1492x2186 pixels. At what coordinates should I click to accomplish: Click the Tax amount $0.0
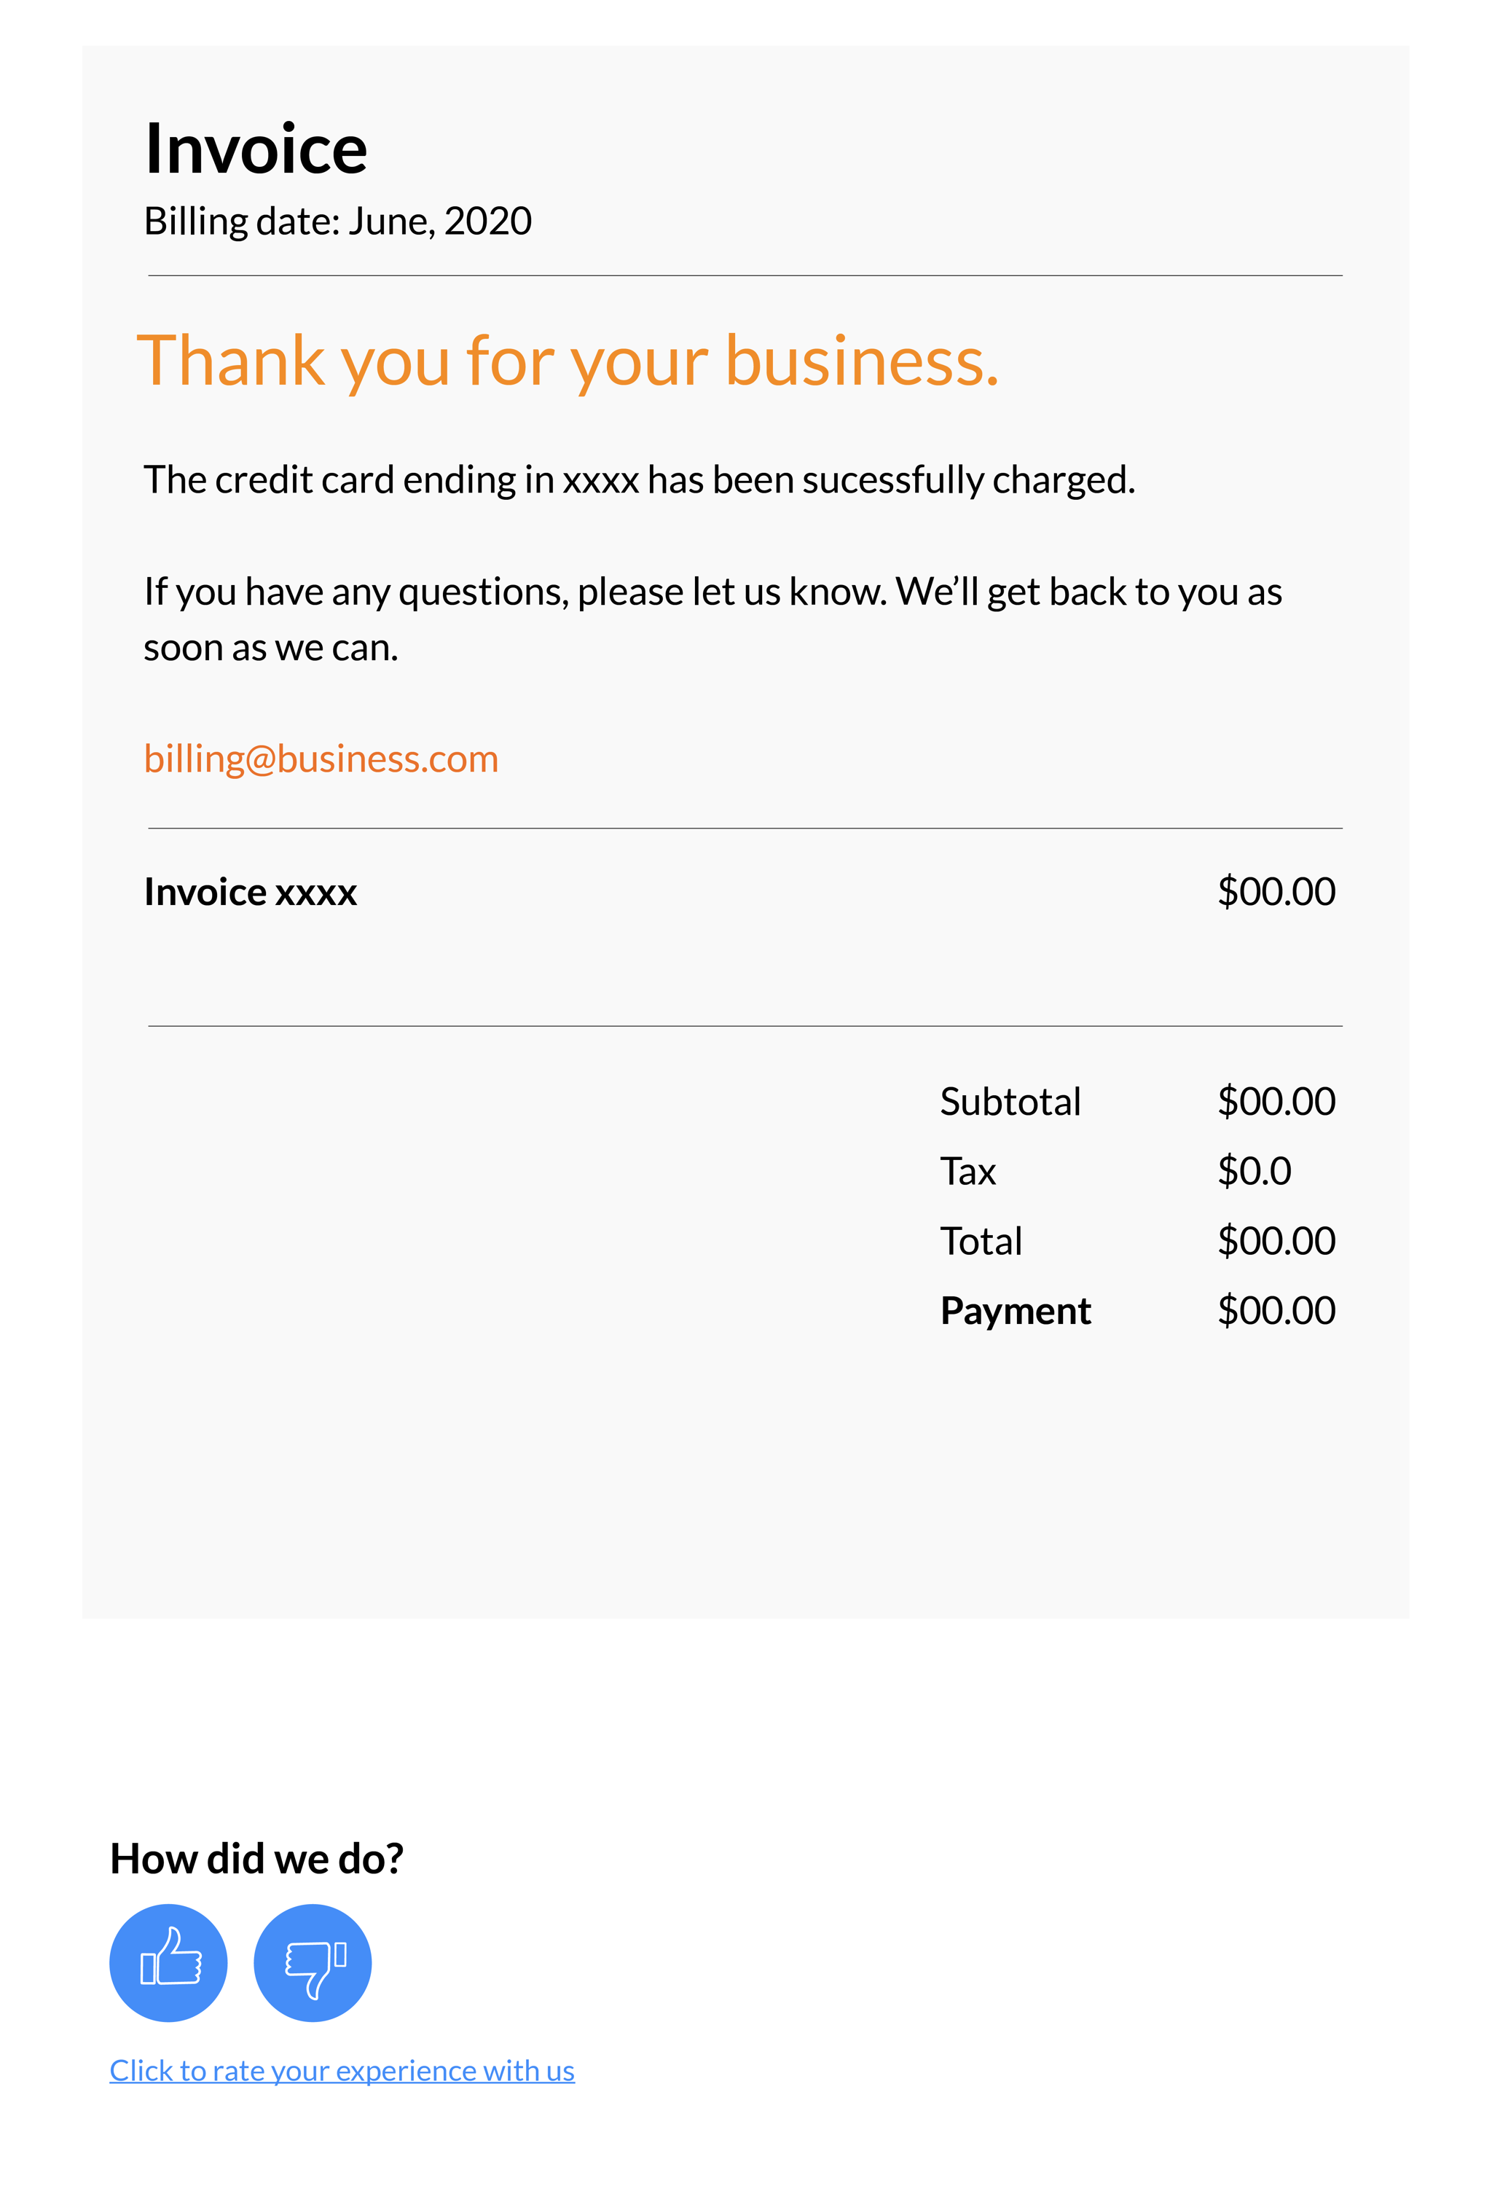click(1255, 1171)
